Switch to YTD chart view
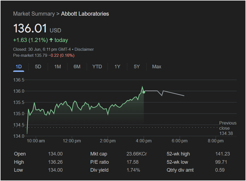This screenshot has height=181, width=246. pos(97,67)
